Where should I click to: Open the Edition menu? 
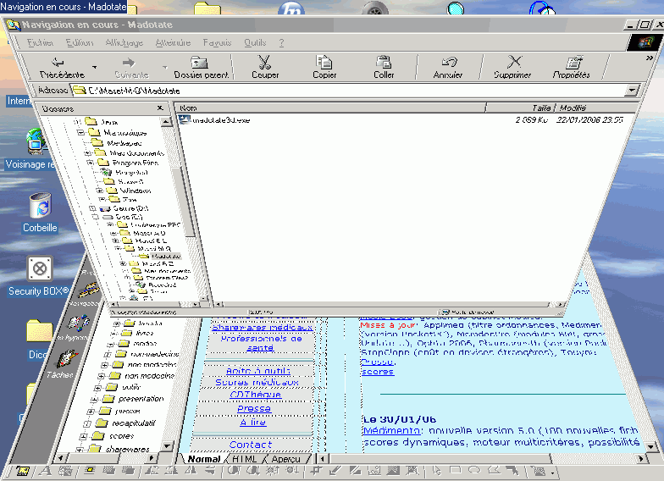click(80, 42)
